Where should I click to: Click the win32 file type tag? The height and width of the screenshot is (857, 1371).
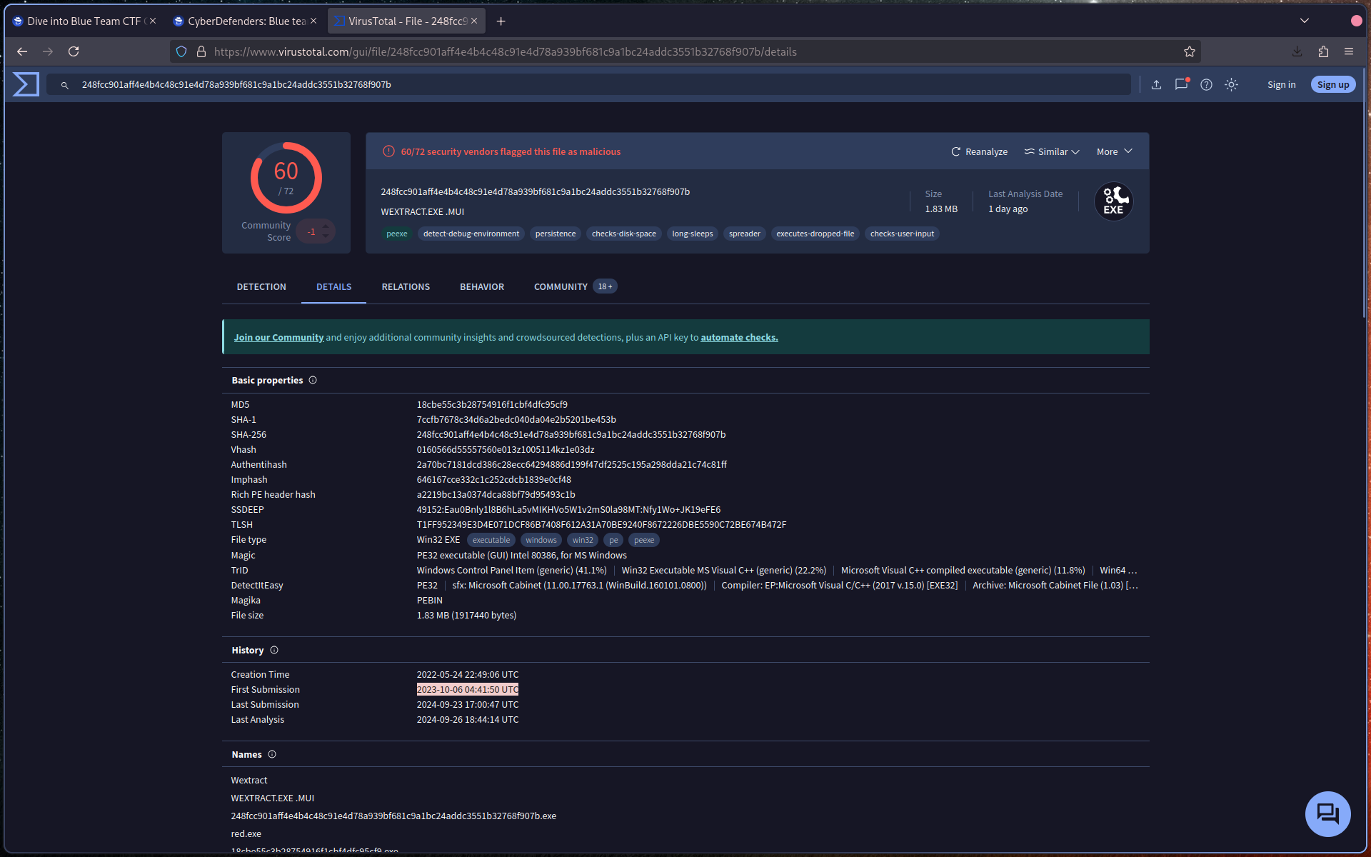click(583, 540)
